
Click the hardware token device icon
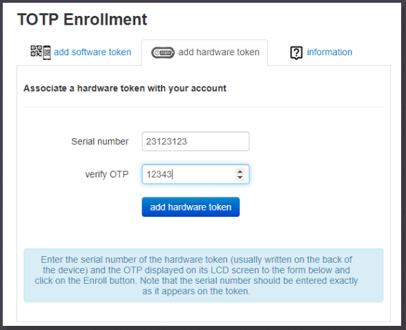(163, 52)
